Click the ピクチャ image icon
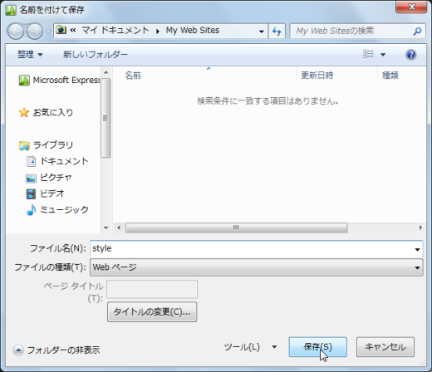This screenshot has width=432, height=372. 31,178
